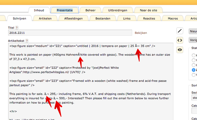Switch to the HTML code view icon
Viewport: 197px width, 120px height.
point(180,40)
